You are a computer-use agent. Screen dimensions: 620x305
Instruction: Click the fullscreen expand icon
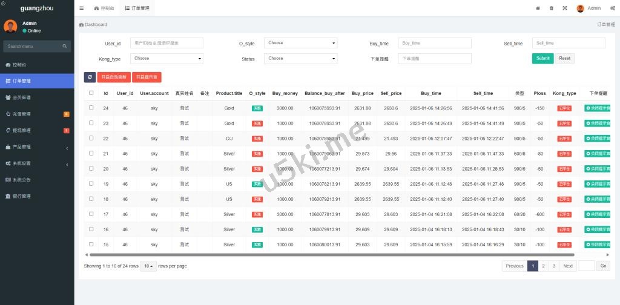pos(565,8)
